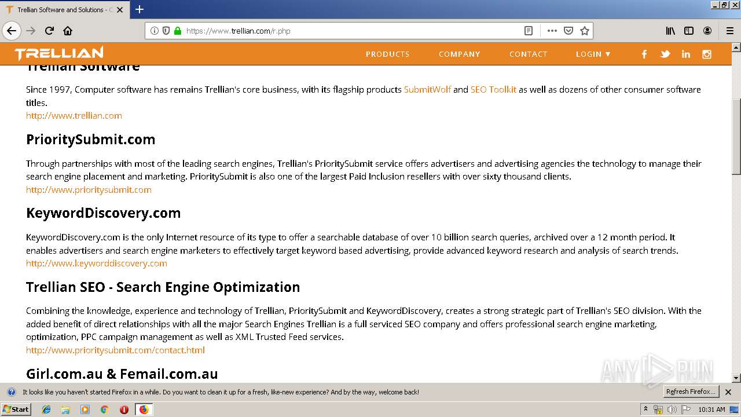
Task: Click the scrollbar down arrow
Action: (x=736, y=378)
